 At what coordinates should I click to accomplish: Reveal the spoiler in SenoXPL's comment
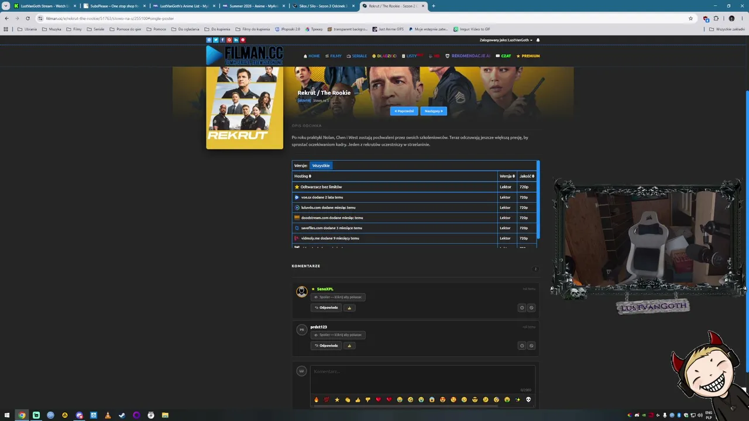[338, 297]
